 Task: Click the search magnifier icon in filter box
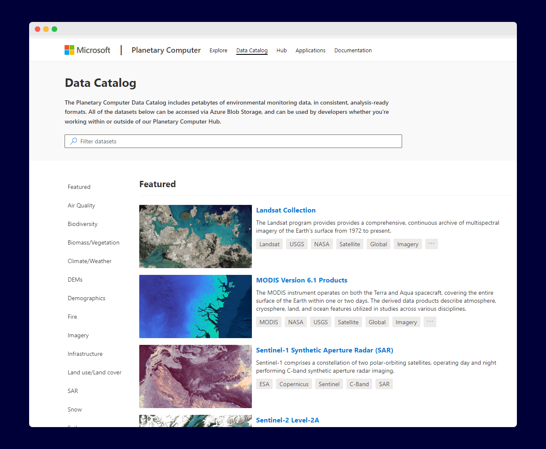point(73,141)
